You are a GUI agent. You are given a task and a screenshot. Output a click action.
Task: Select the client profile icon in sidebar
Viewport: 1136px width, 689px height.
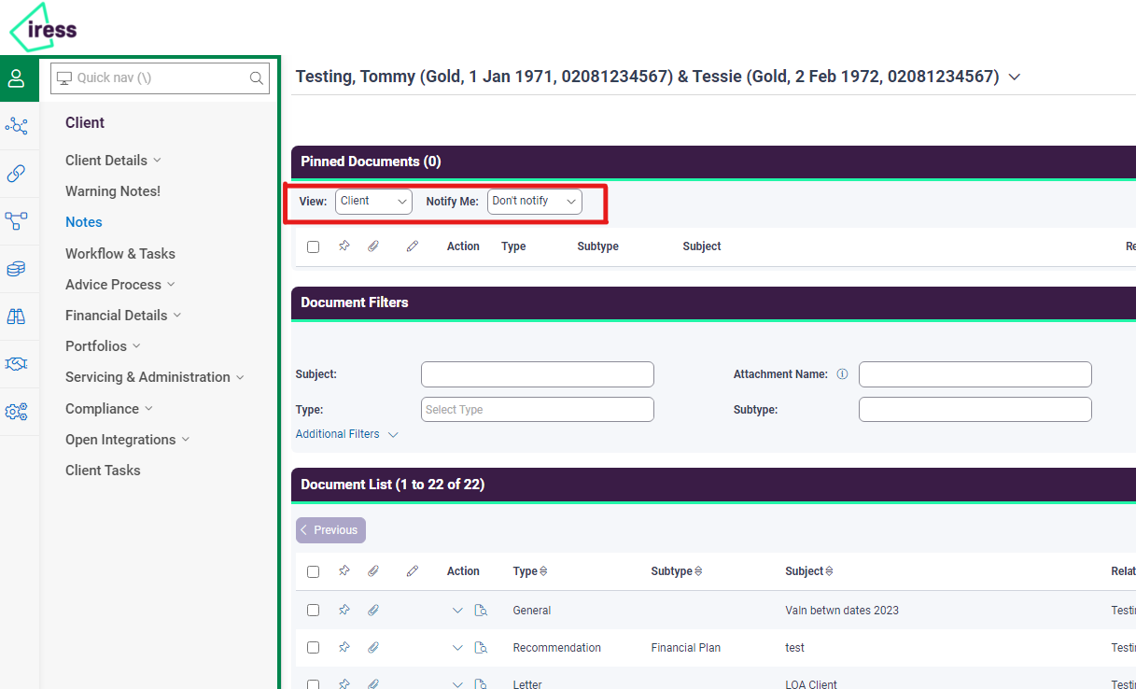19,77
